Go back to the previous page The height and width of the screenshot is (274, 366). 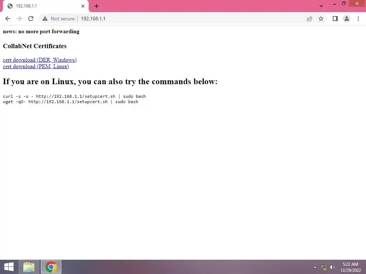pos(8,19)
